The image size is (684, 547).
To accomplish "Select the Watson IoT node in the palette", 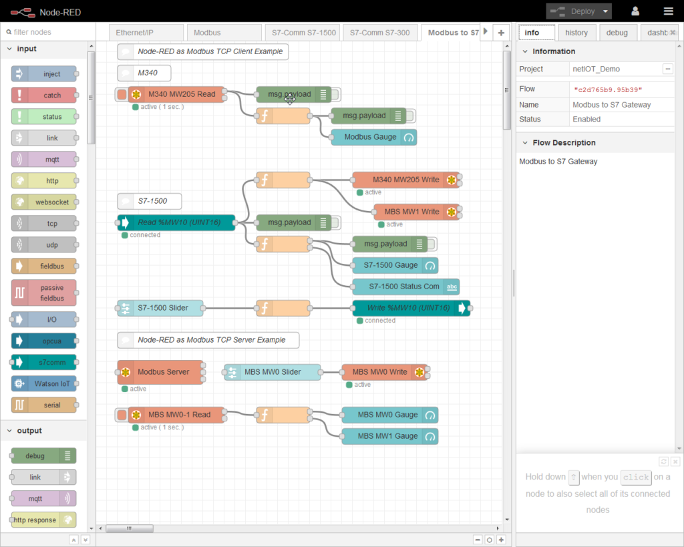I will 44,383.
